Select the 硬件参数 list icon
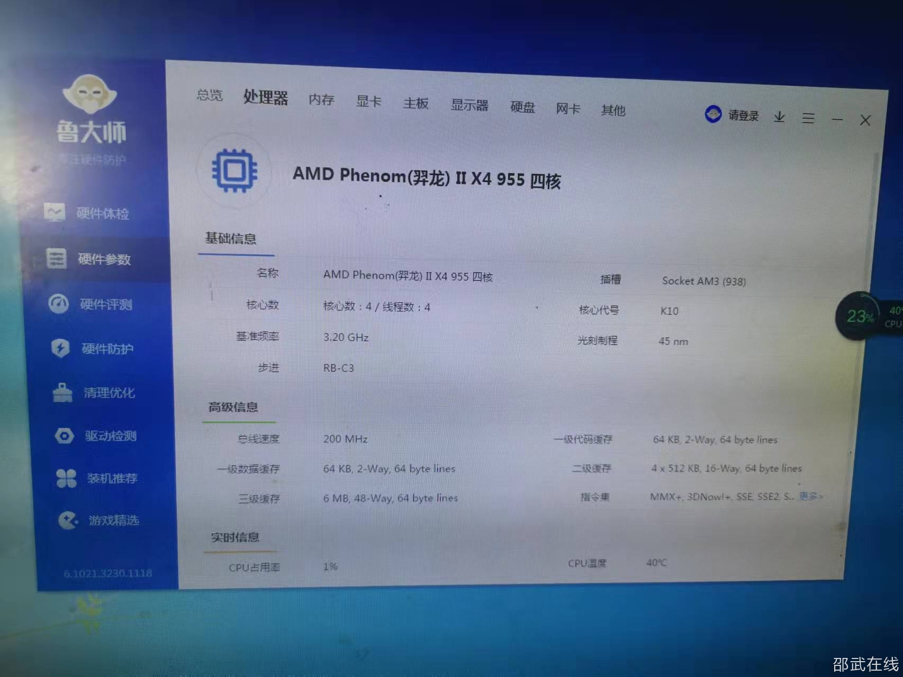903x677 pixels. click(56, 258)
